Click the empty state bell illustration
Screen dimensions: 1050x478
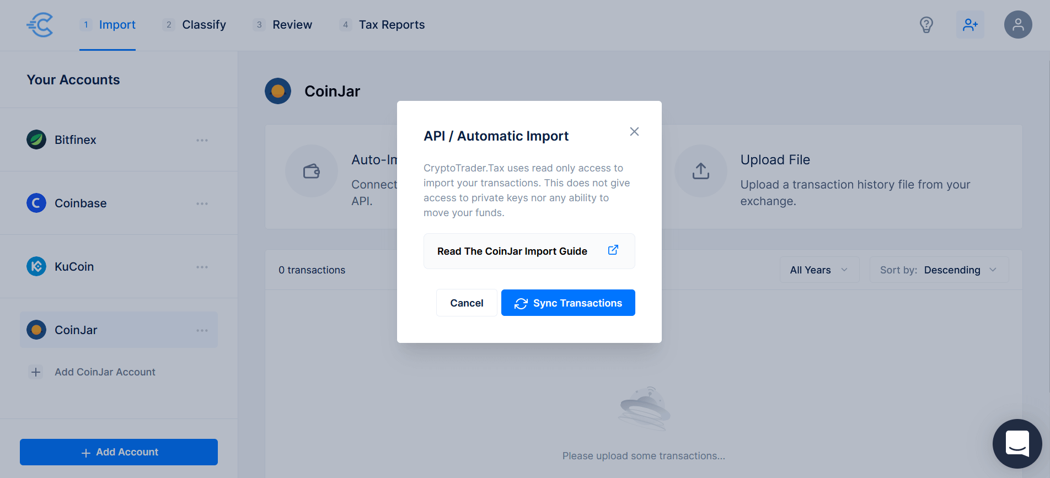coord(644,409)
